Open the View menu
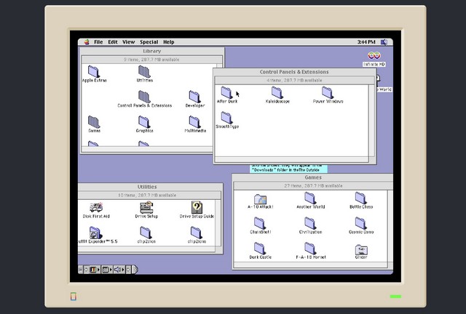Image resolution: width=466 pixels, height=314 pixels. coord(128,42)
